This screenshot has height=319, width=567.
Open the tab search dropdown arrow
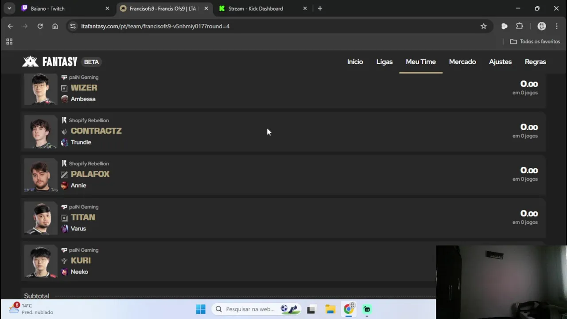tap(9, 8)
